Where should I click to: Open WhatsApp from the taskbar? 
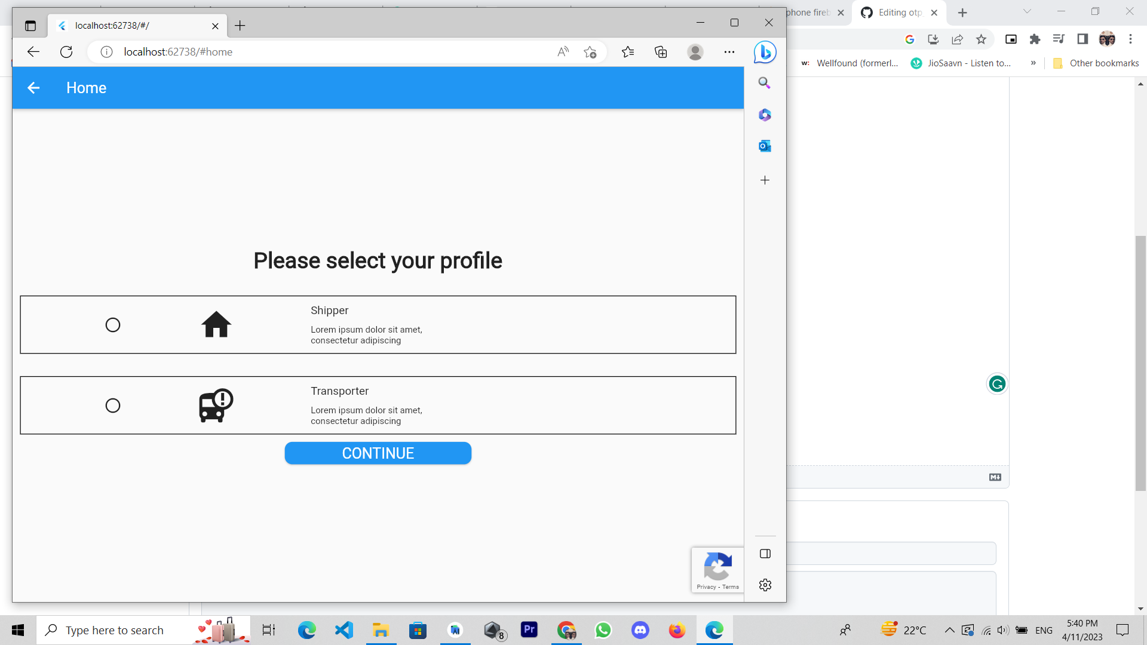[603, 629]
